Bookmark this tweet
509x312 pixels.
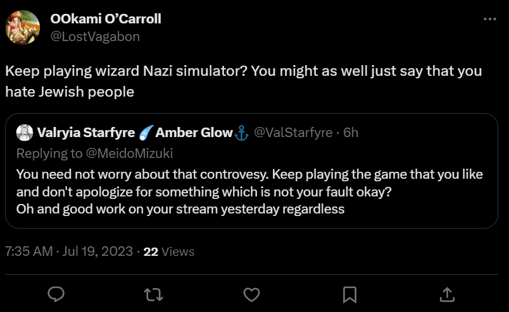pos(349,294)
